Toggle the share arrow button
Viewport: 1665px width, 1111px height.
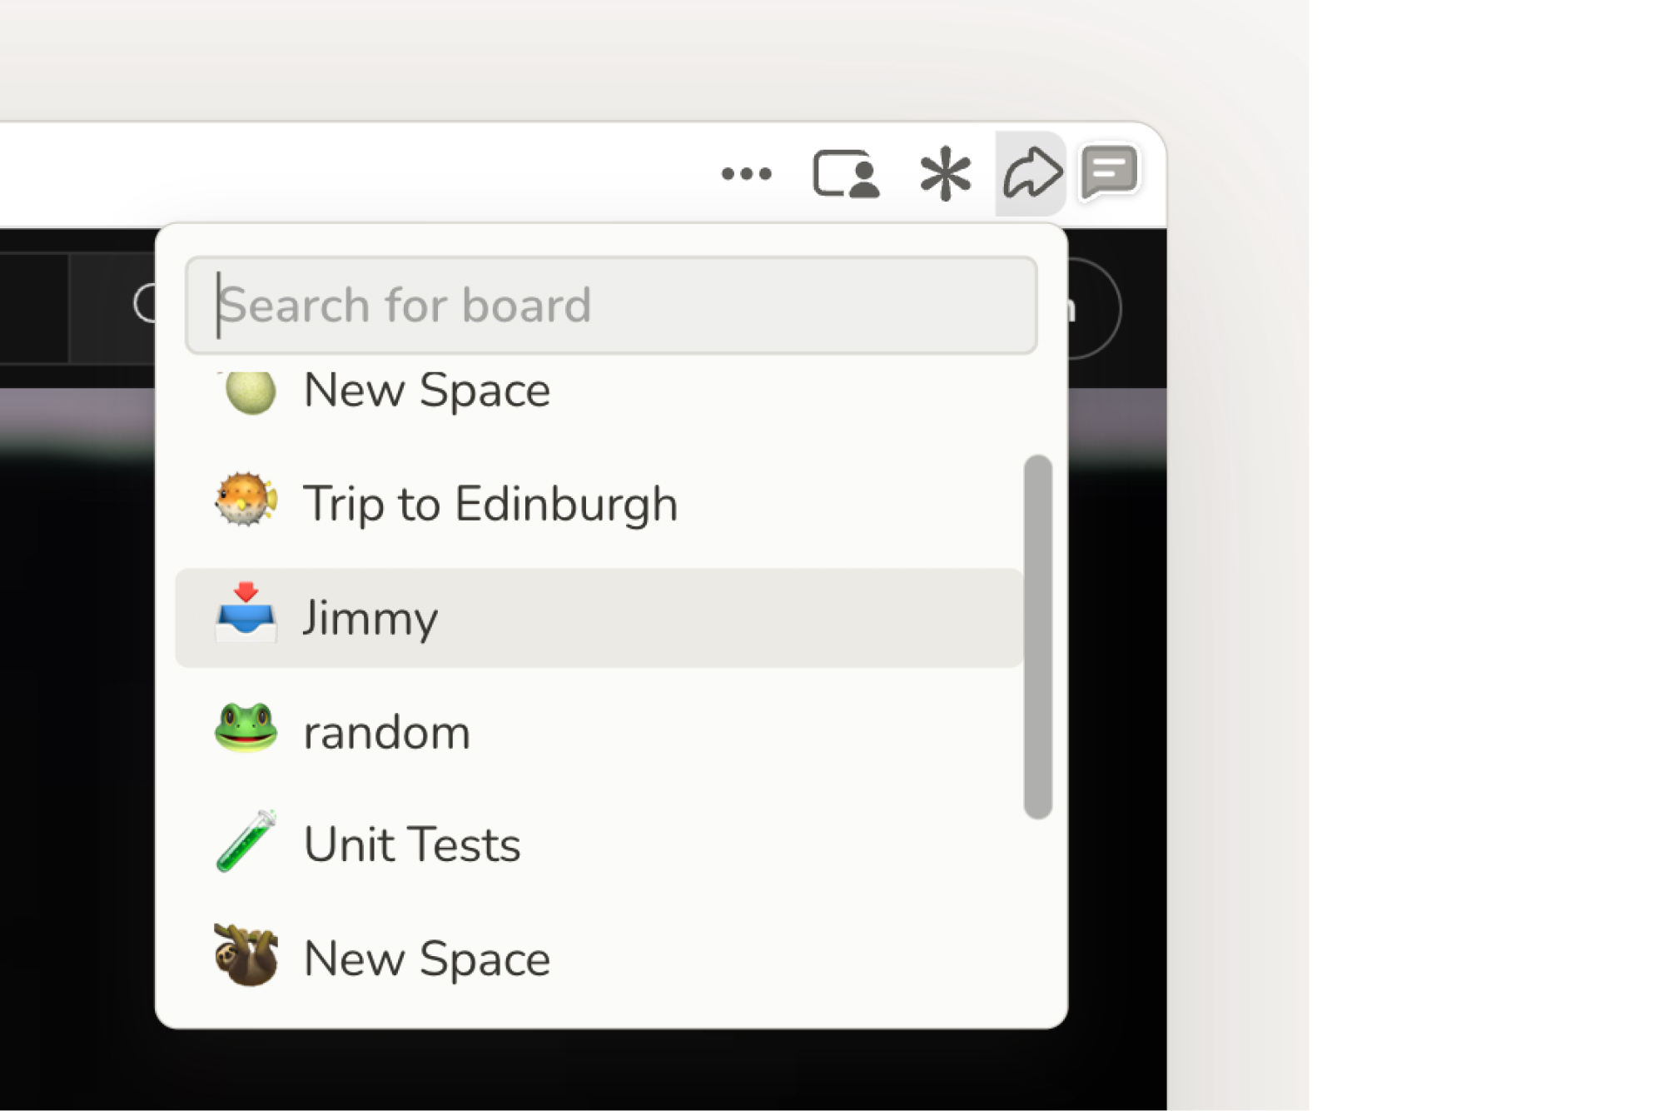[x=1031, y=174]
